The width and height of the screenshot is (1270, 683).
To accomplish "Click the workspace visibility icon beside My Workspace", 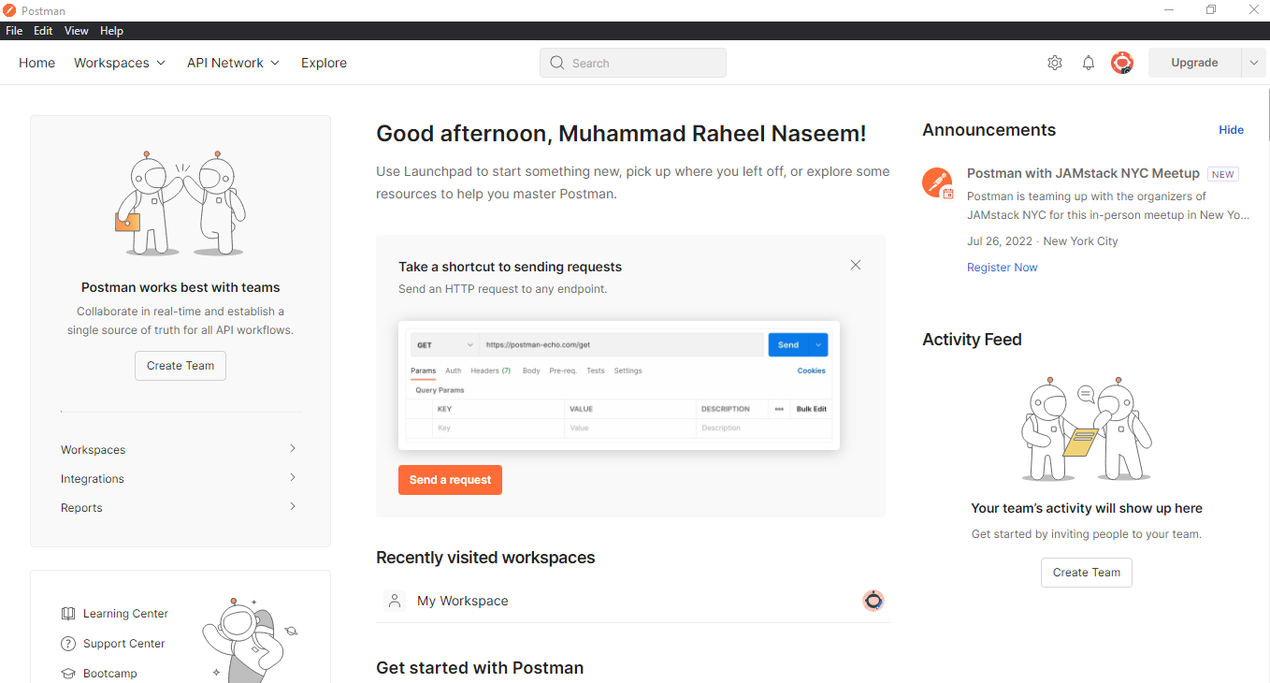I will 873,601.
